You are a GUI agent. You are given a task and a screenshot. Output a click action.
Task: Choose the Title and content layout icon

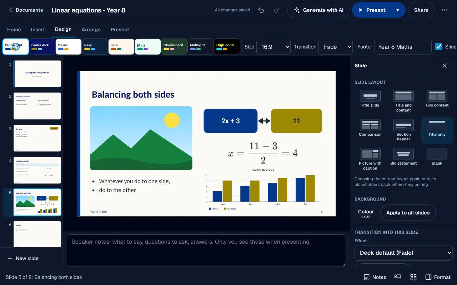click(x=403, y=96)
